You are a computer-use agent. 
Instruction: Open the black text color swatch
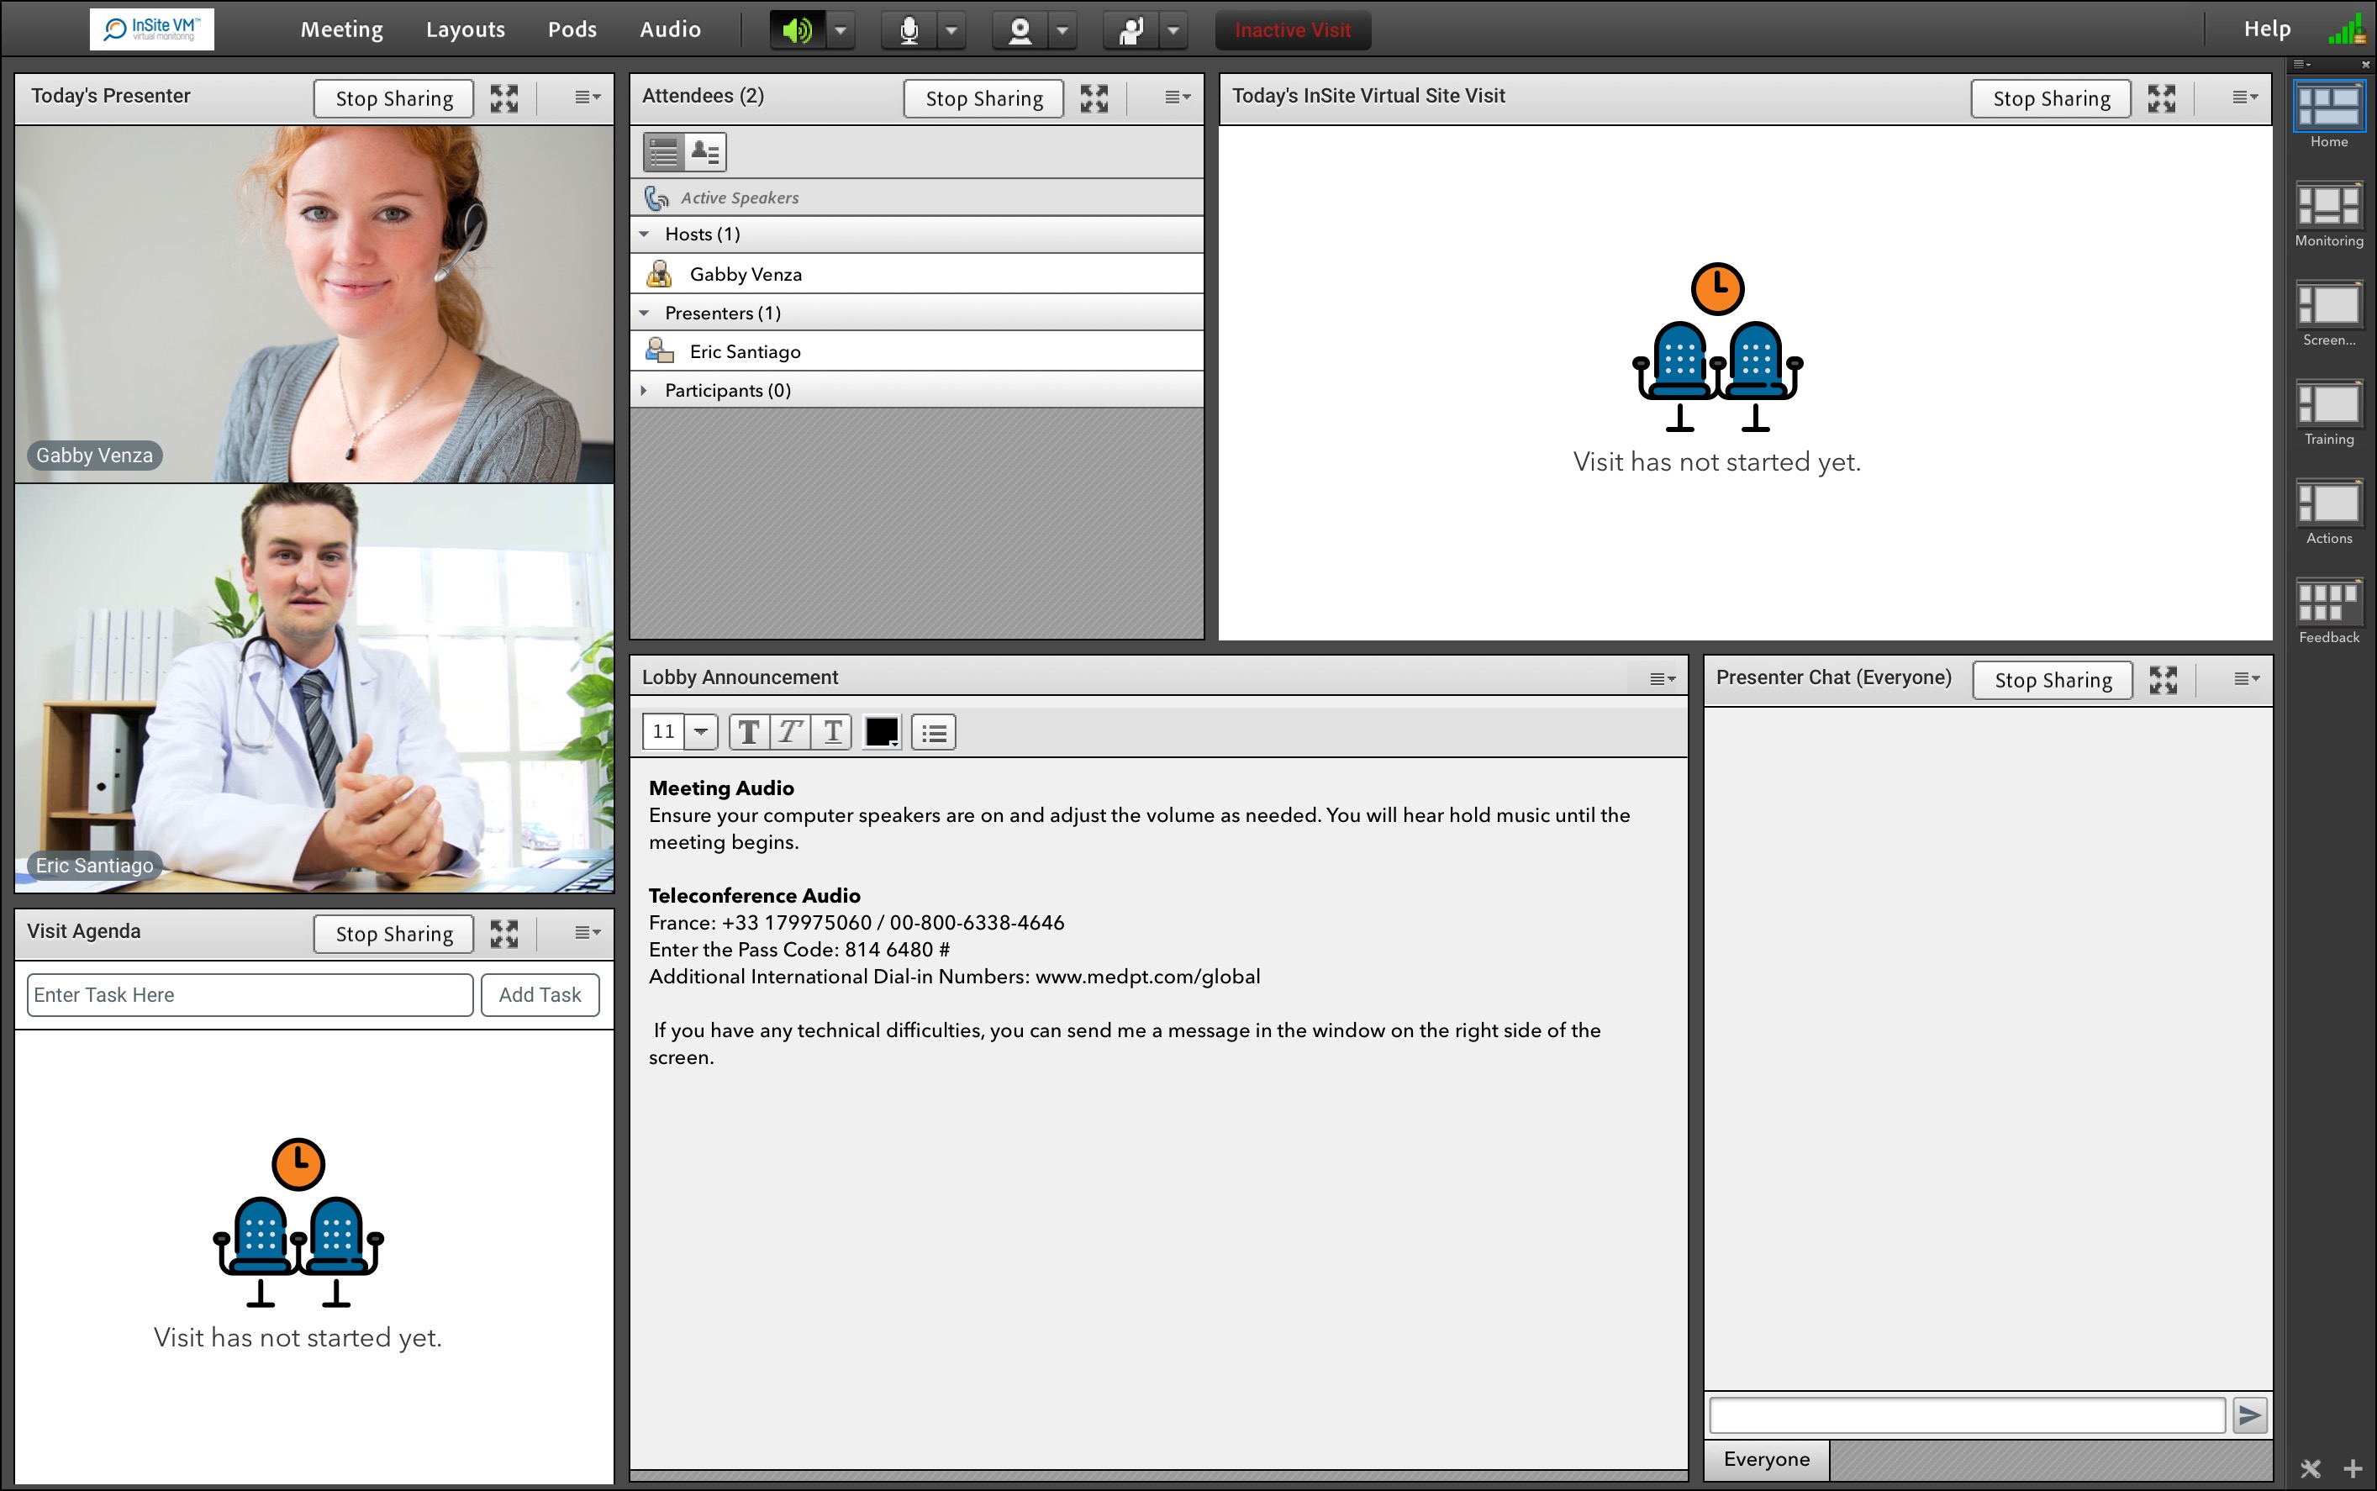pos(882,732)
